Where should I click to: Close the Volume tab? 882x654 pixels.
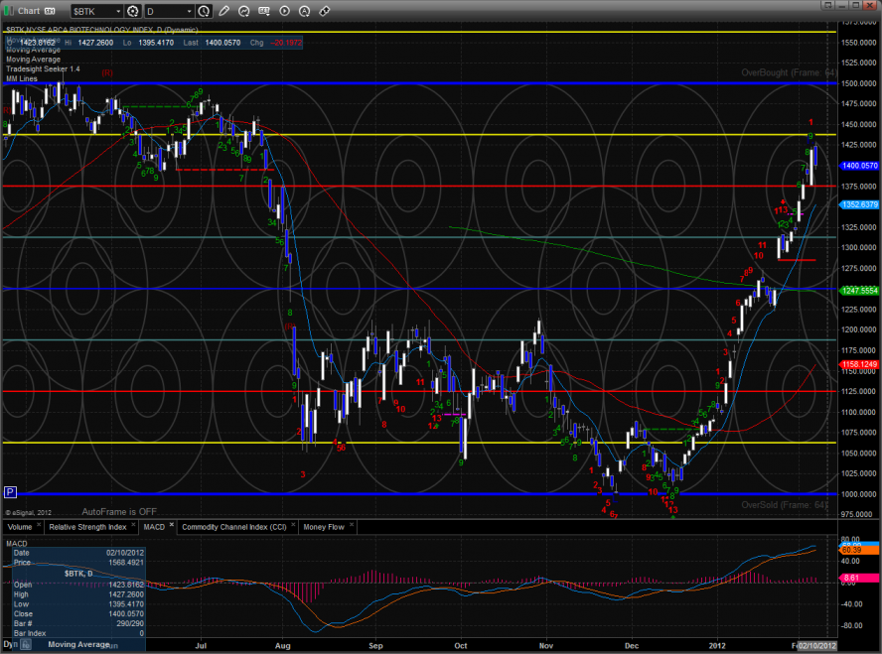(x=39, y=525)
